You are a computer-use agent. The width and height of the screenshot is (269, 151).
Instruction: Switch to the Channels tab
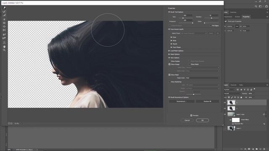click(233, 85)
